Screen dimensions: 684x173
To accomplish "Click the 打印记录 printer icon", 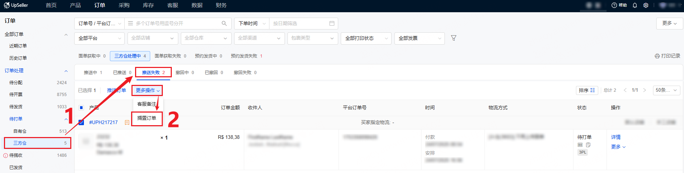I will pyautogui.click(x=657, y=56).
